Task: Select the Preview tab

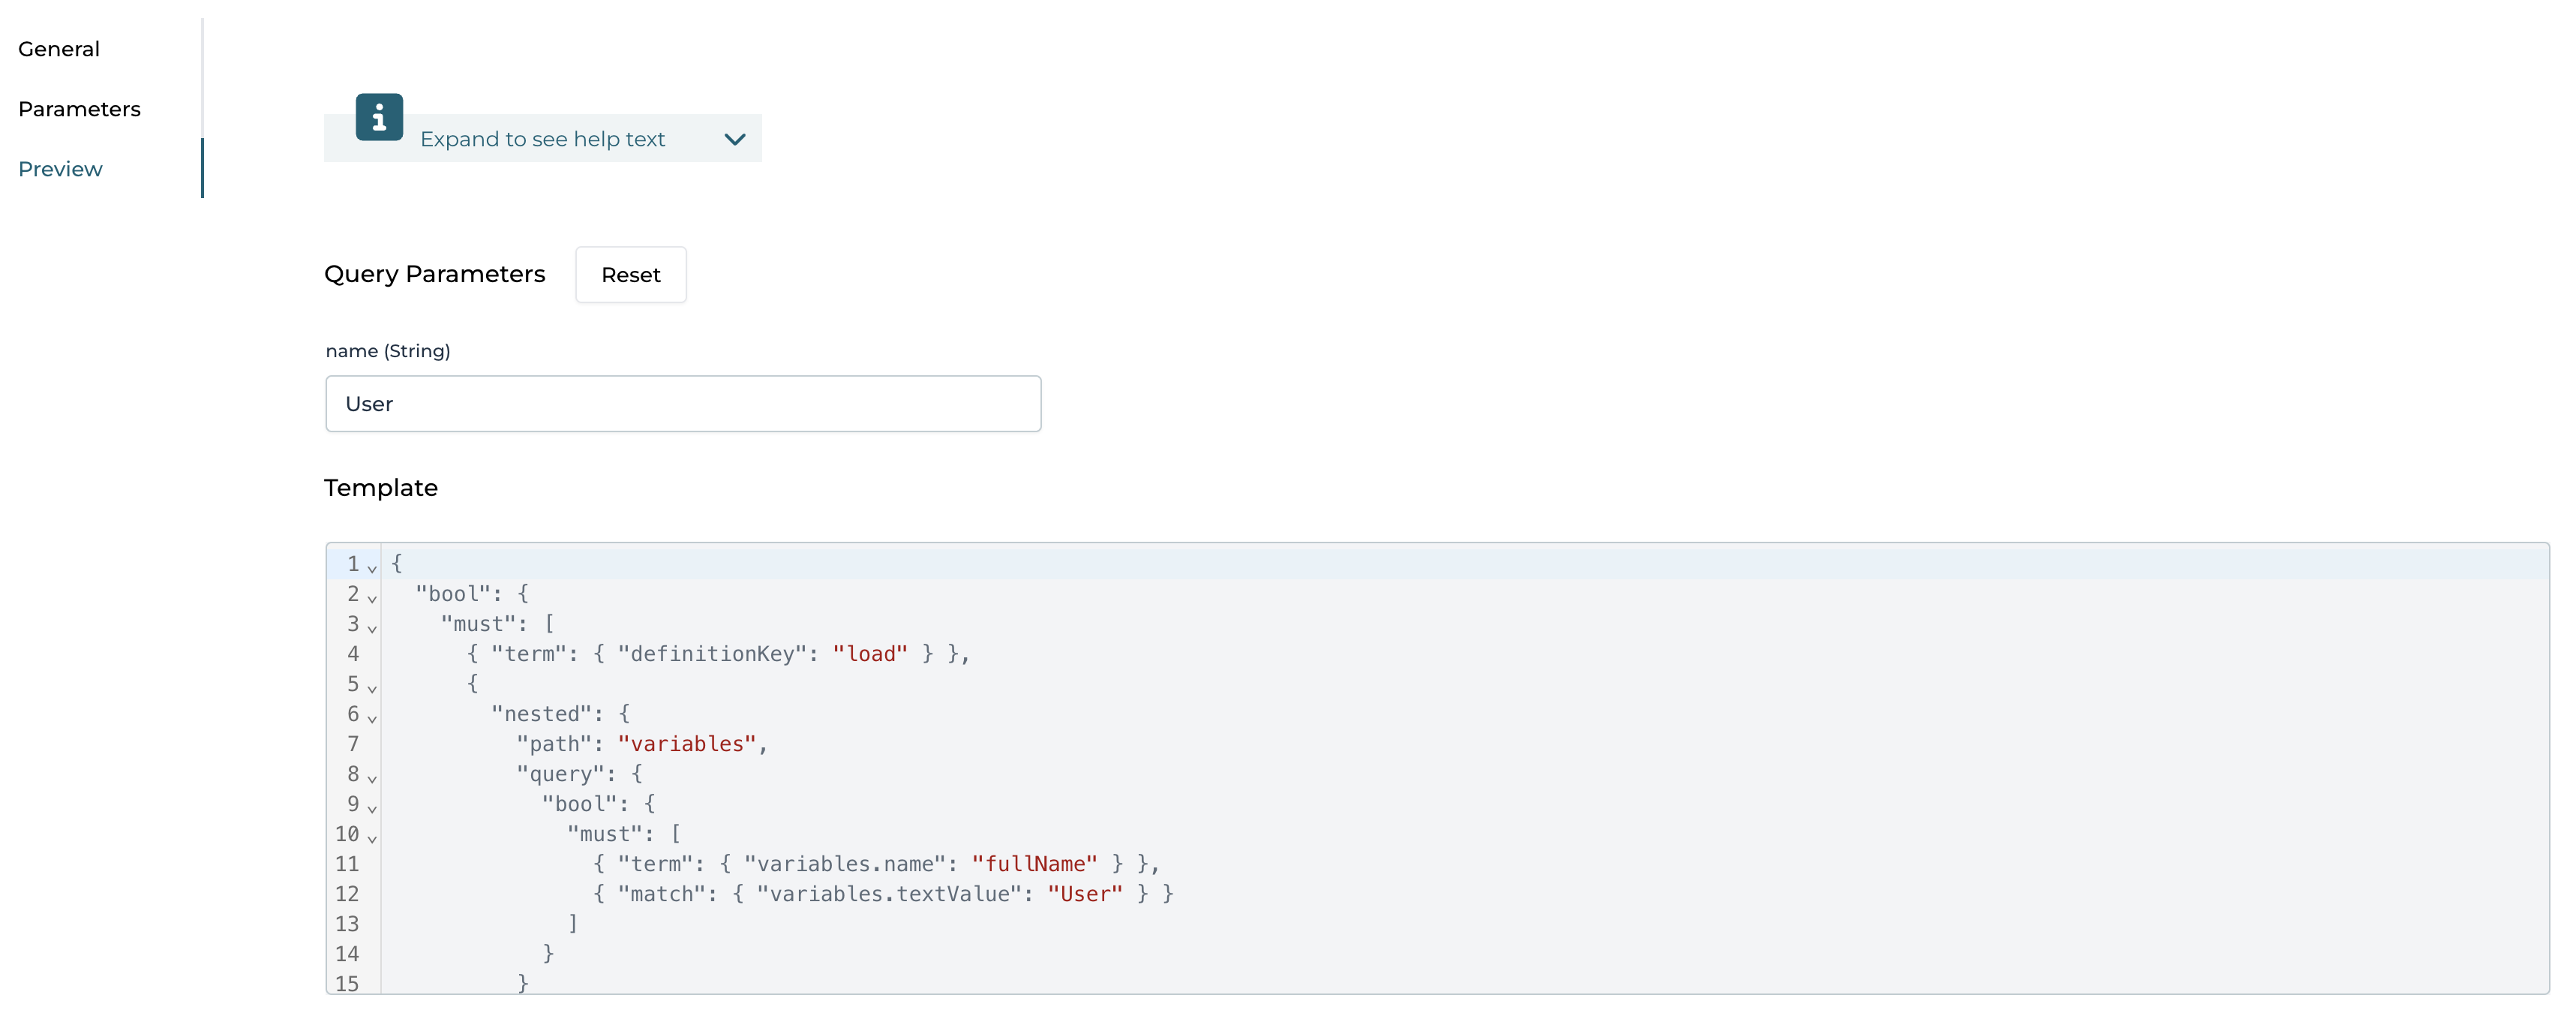Action: pyautogui.click(x=60, y=168)
